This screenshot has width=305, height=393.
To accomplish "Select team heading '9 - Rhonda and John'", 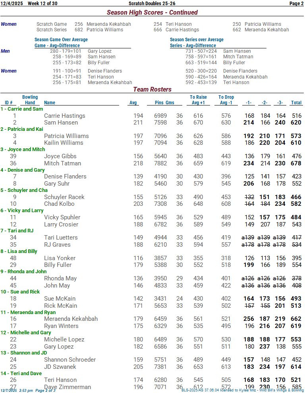I will pyautogui.click(x=23, y=271).
